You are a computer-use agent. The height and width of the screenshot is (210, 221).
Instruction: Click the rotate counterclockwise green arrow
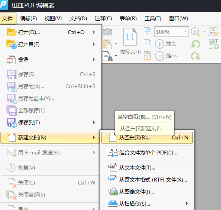pos(195,44)
